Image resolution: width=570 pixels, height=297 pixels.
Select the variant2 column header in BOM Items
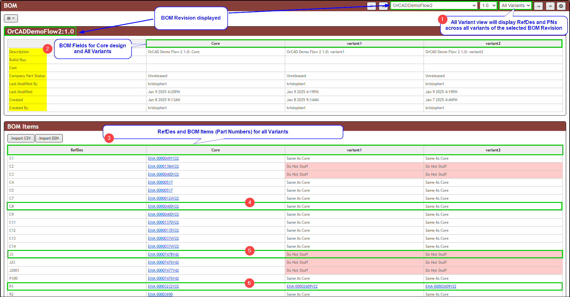[x=493, y=150]
